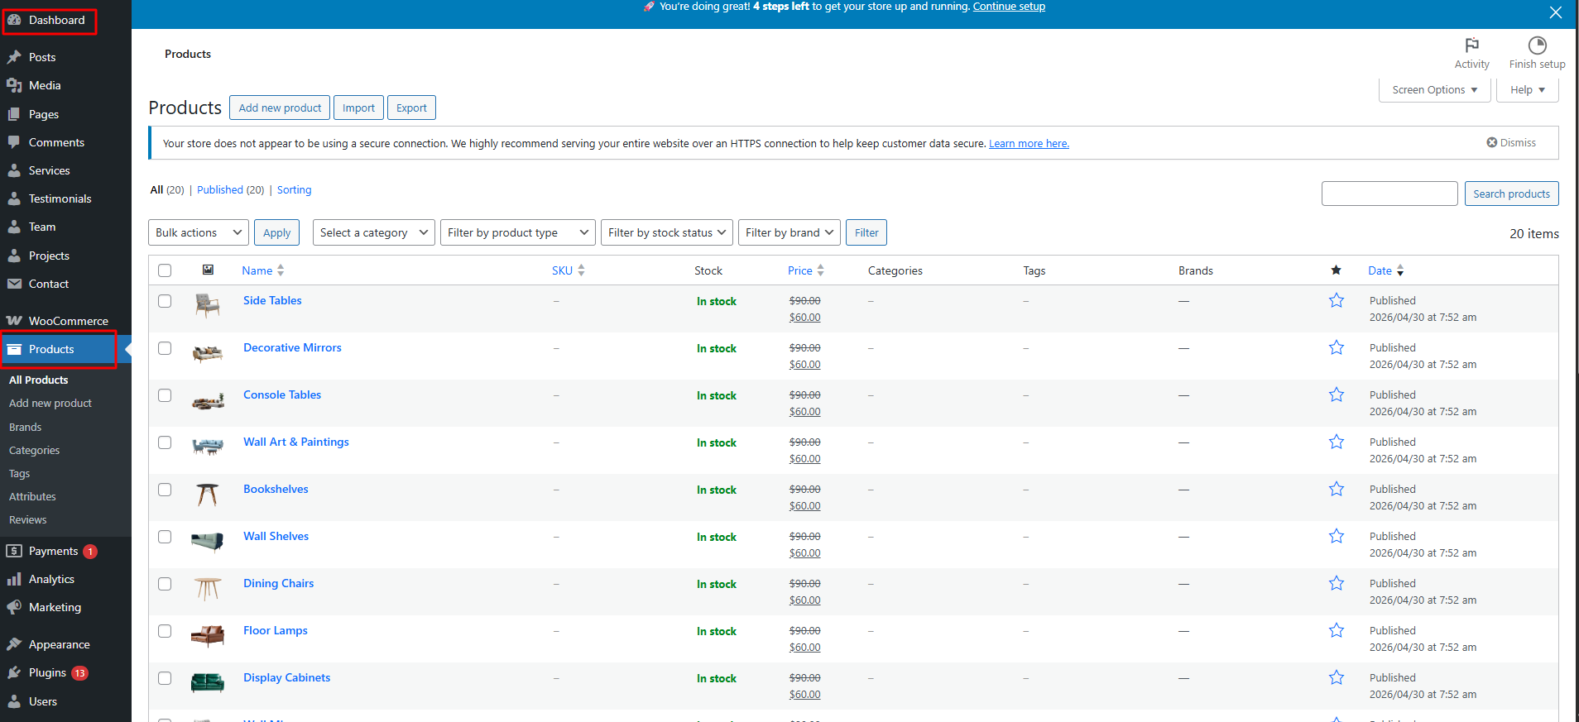Check the Dining Chairs row checkbox
Image resolution: width=1579 pixels, height=722 pixels.
(x=165, y=584)
